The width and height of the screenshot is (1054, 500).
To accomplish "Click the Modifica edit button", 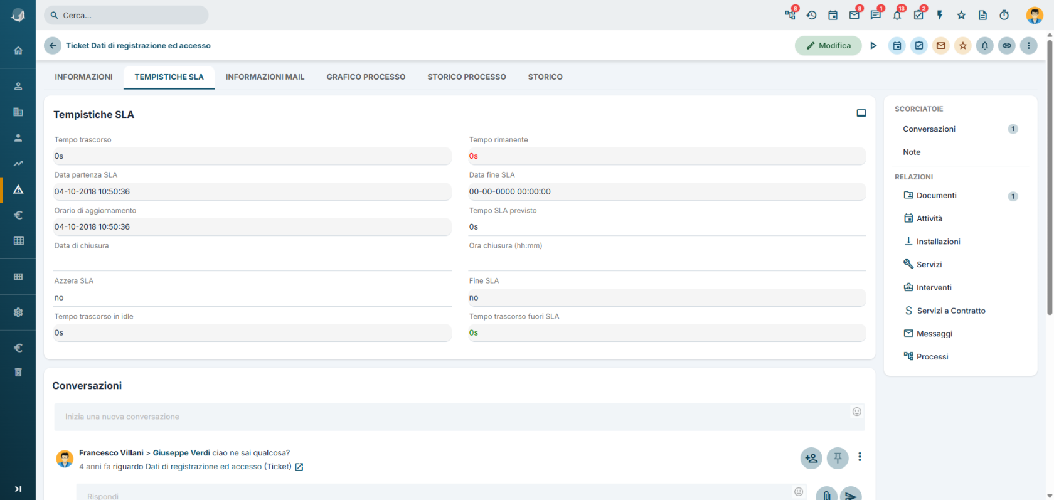I will [x=828, y=45].
